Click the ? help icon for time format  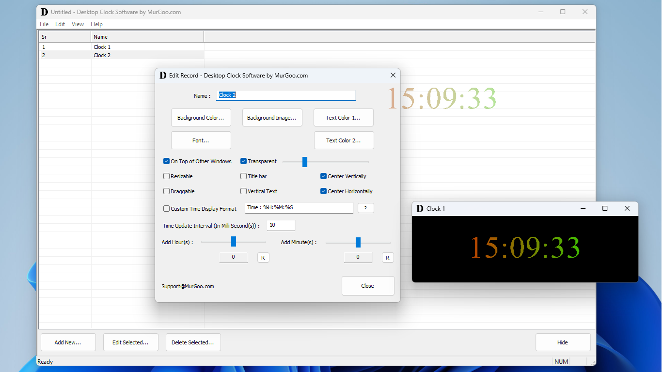[x=365, y=208]
